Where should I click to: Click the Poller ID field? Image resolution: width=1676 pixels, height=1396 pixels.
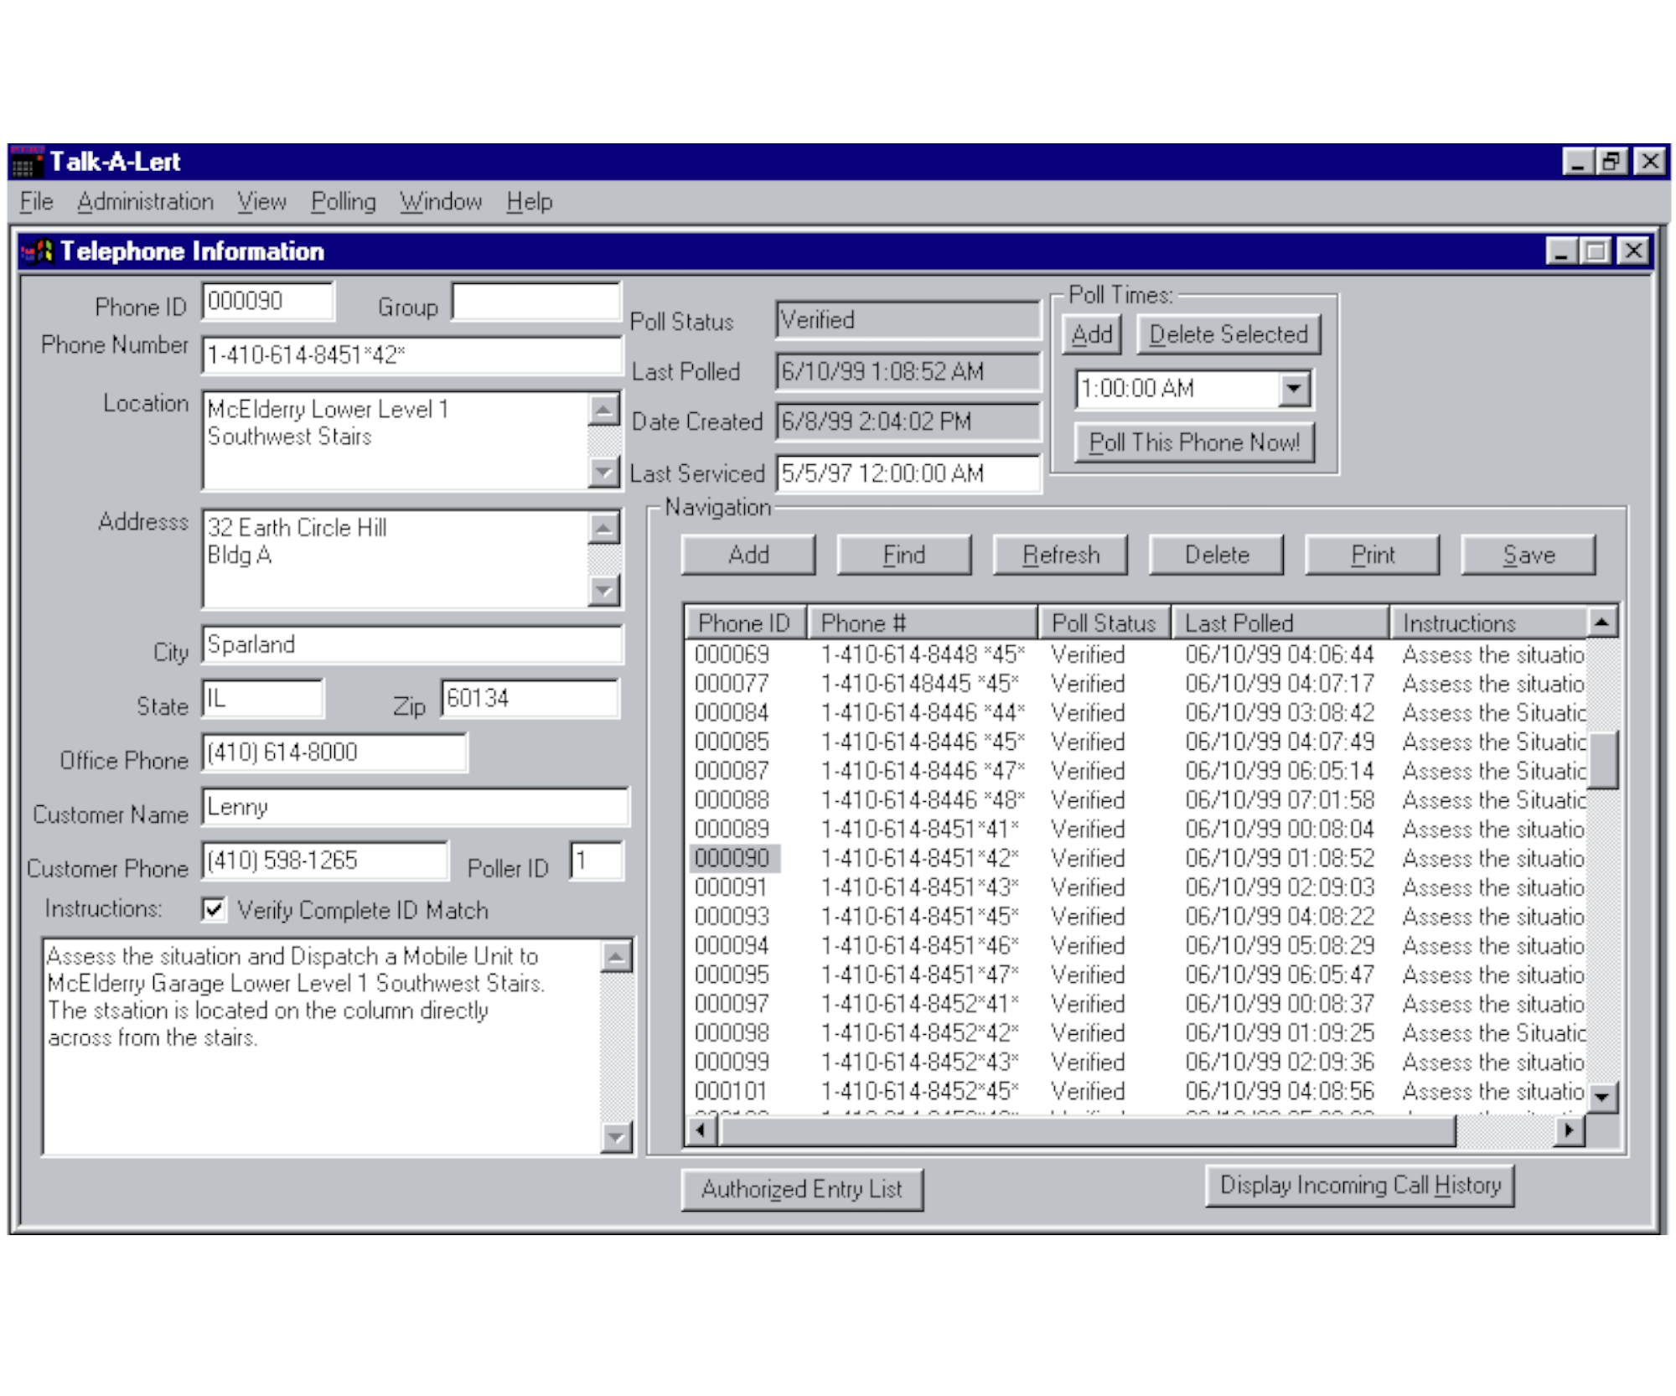(x=597, y=861)
